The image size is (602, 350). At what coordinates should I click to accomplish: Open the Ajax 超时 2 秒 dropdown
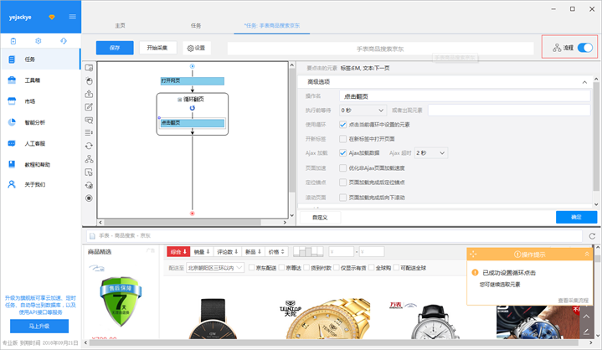coord(430,153)
